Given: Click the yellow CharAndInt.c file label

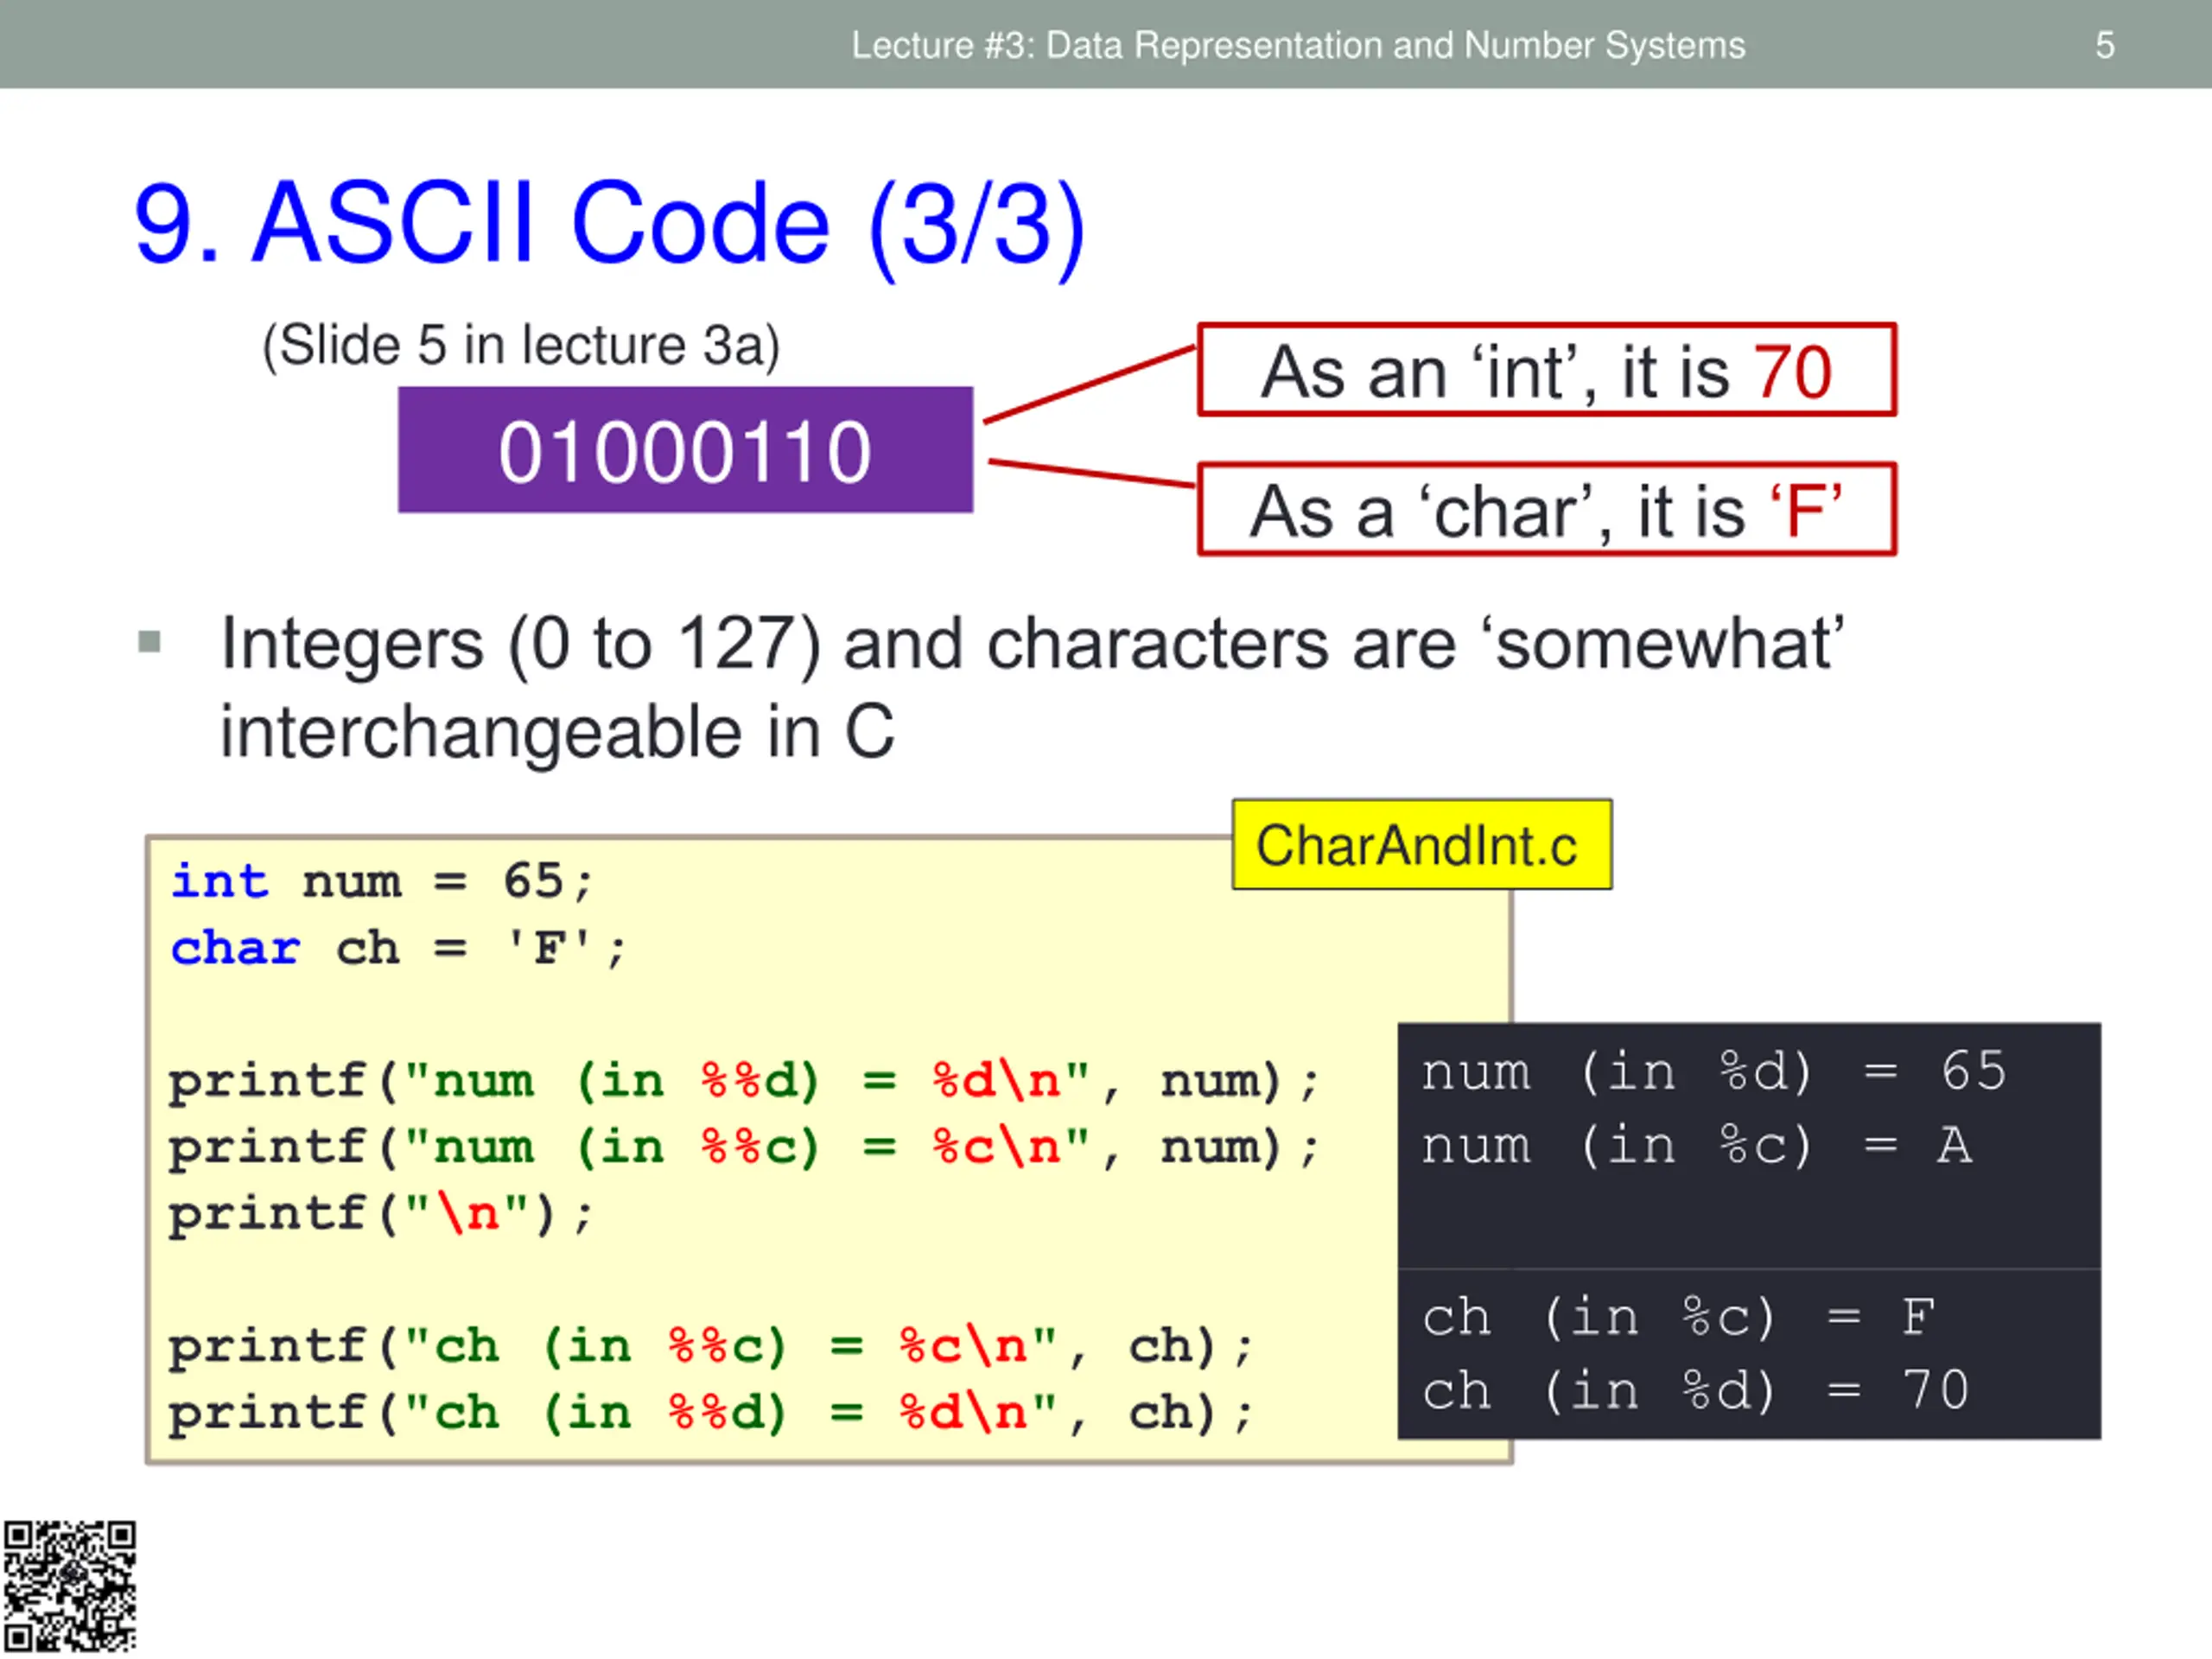Looking at the screenshot, I should point(1421,845).
